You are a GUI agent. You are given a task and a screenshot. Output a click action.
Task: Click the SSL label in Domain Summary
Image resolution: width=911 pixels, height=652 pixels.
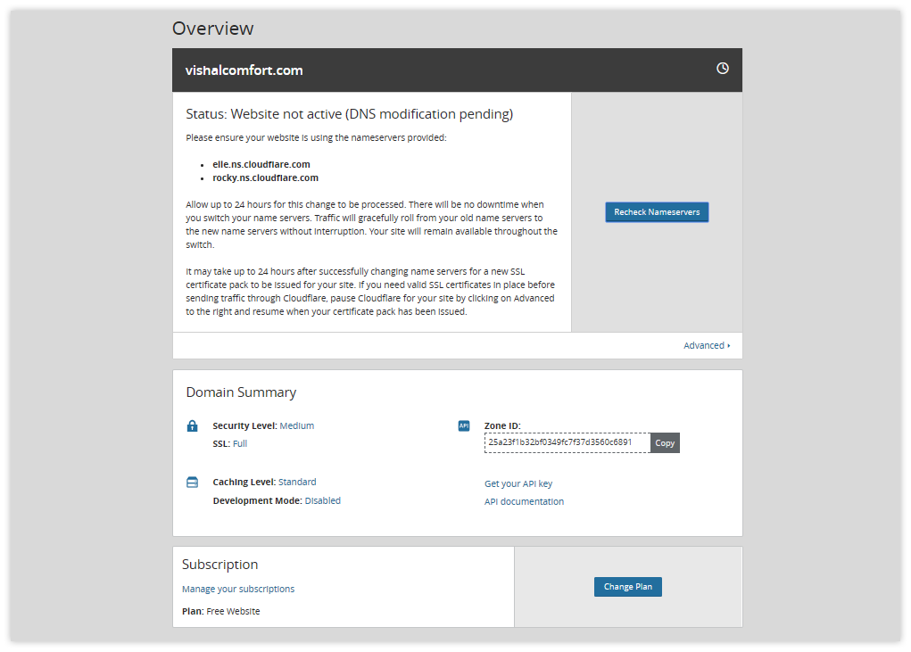point(221,443)
